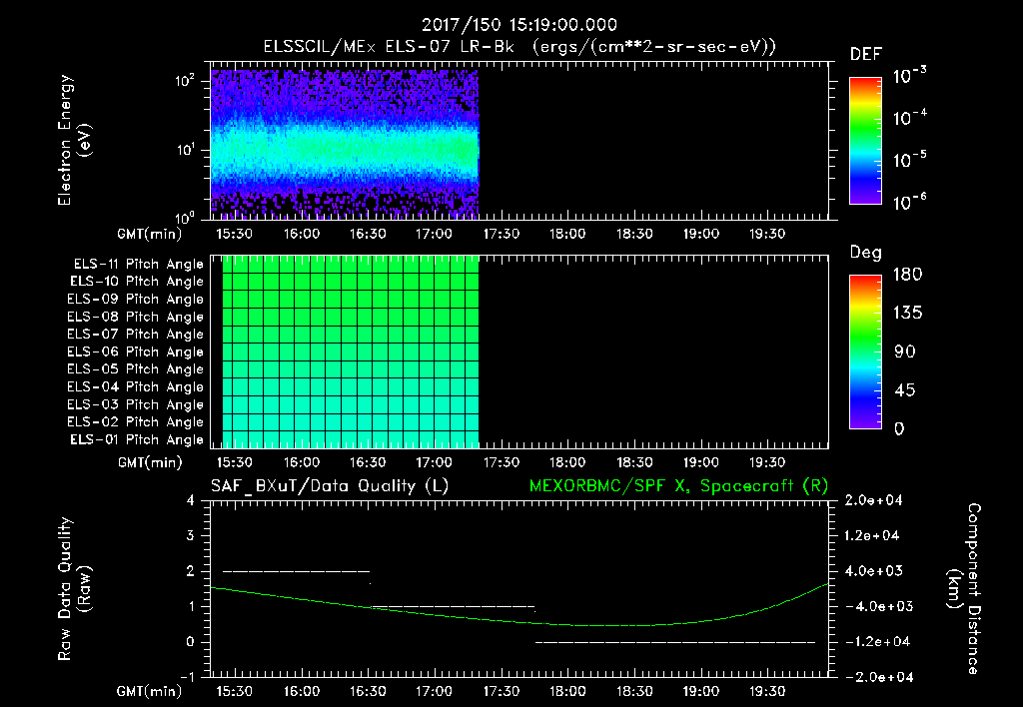This screenshot has height=707, width=1023.
Task: Pick the DEF rainbow color scale bar
Action: (865, 140)
